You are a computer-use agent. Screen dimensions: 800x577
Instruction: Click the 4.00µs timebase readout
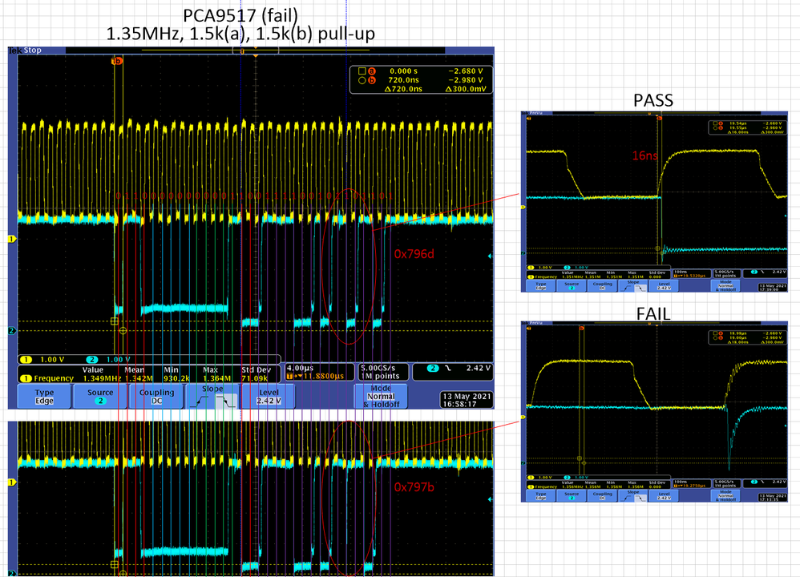300,368
